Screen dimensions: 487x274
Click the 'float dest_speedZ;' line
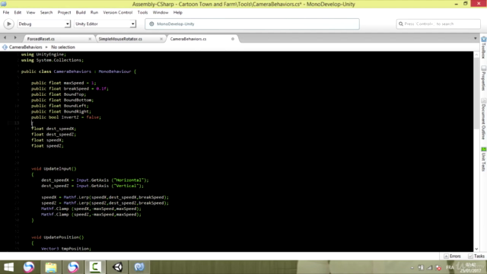coord(53,135)
